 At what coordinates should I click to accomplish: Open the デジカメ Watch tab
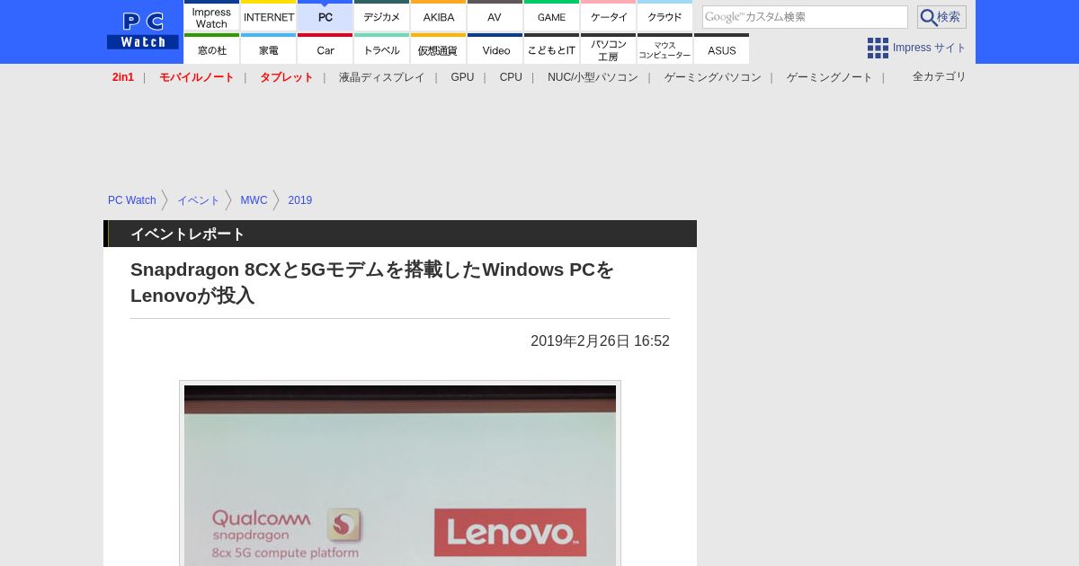[x=382, y=16]
